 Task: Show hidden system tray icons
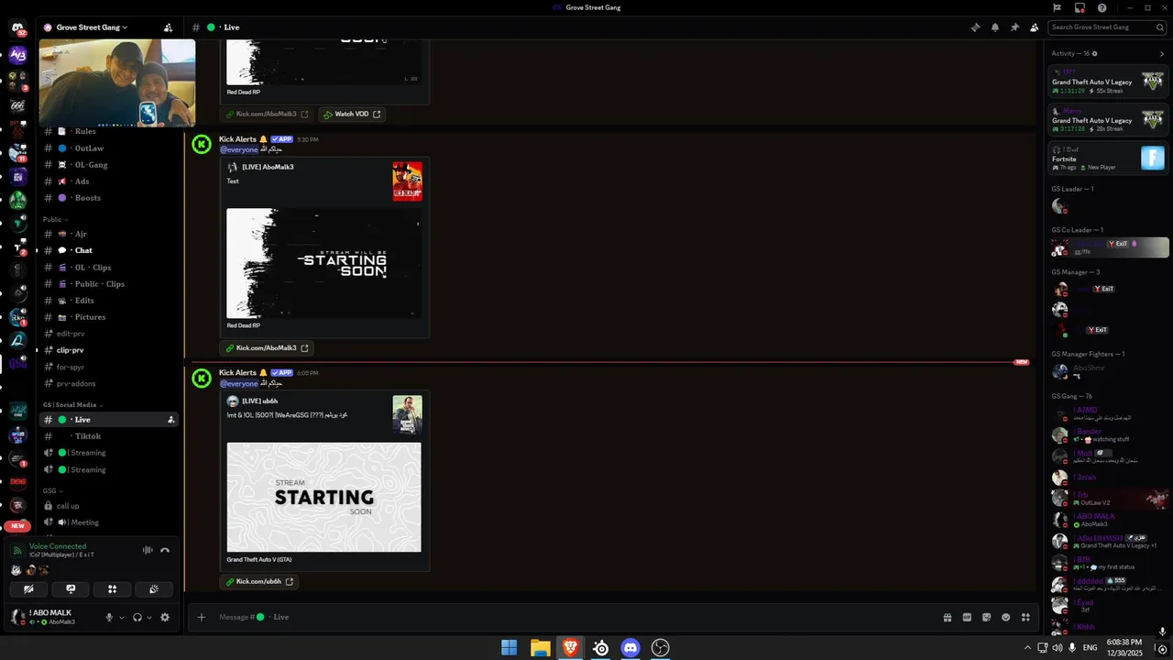pyautogui.click(x=1027, y=648)
